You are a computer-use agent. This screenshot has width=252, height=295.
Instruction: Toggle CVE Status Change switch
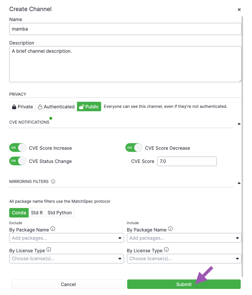point(18,161)
